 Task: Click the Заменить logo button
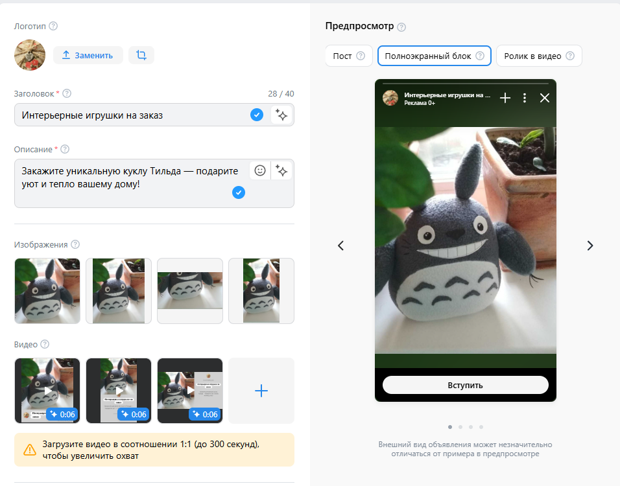88,56
